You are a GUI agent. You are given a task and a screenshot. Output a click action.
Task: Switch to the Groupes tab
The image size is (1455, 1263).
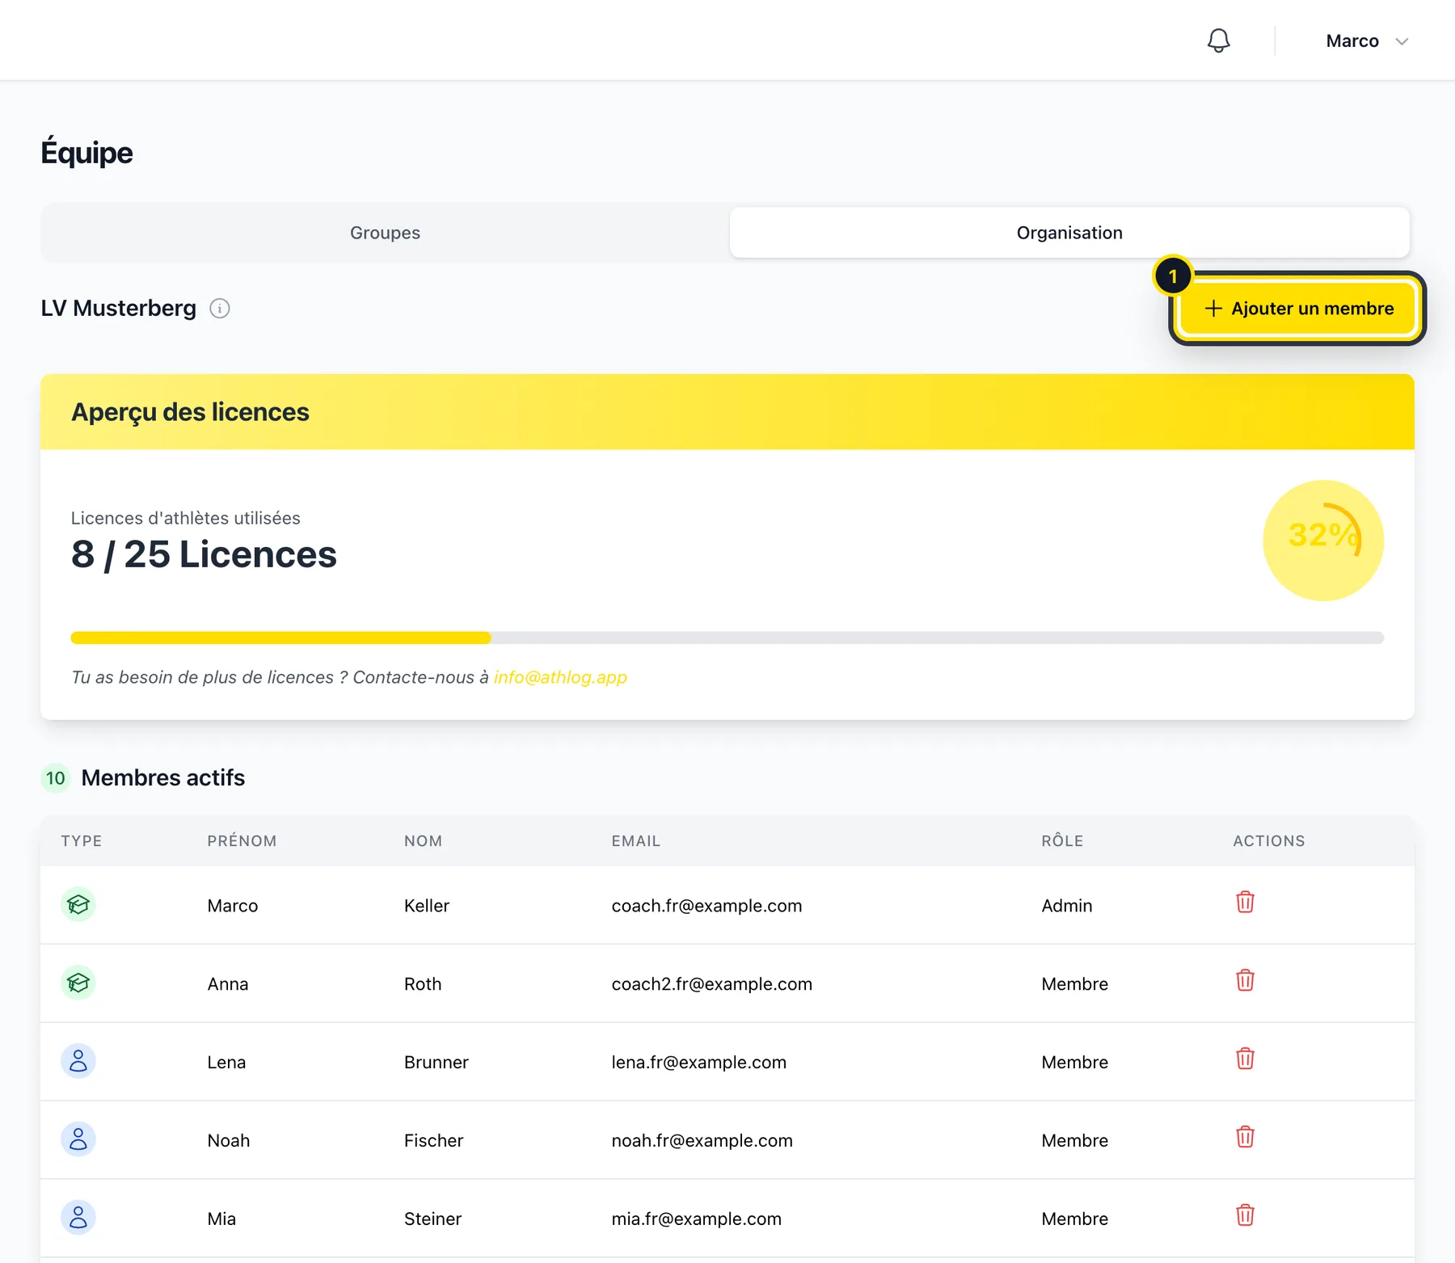point(386,233)
